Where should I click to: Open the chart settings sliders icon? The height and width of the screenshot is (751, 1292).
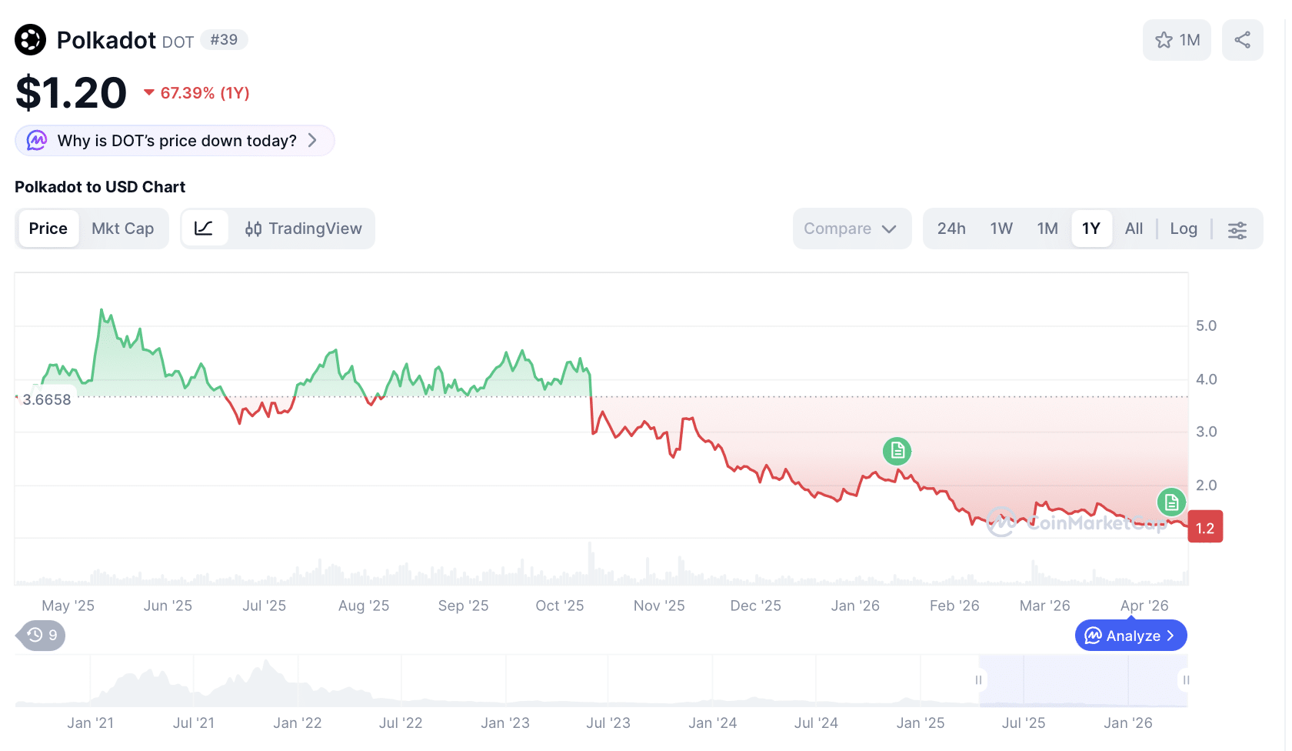[x=1237, y=229]
